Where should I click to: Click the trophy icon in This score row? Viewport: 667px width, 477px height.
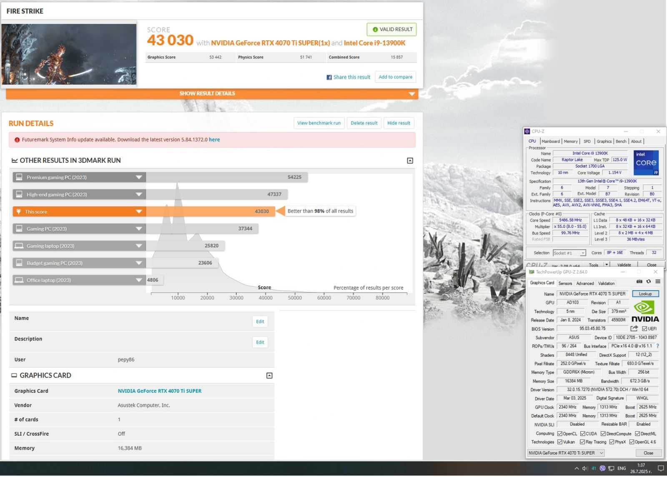18,211
